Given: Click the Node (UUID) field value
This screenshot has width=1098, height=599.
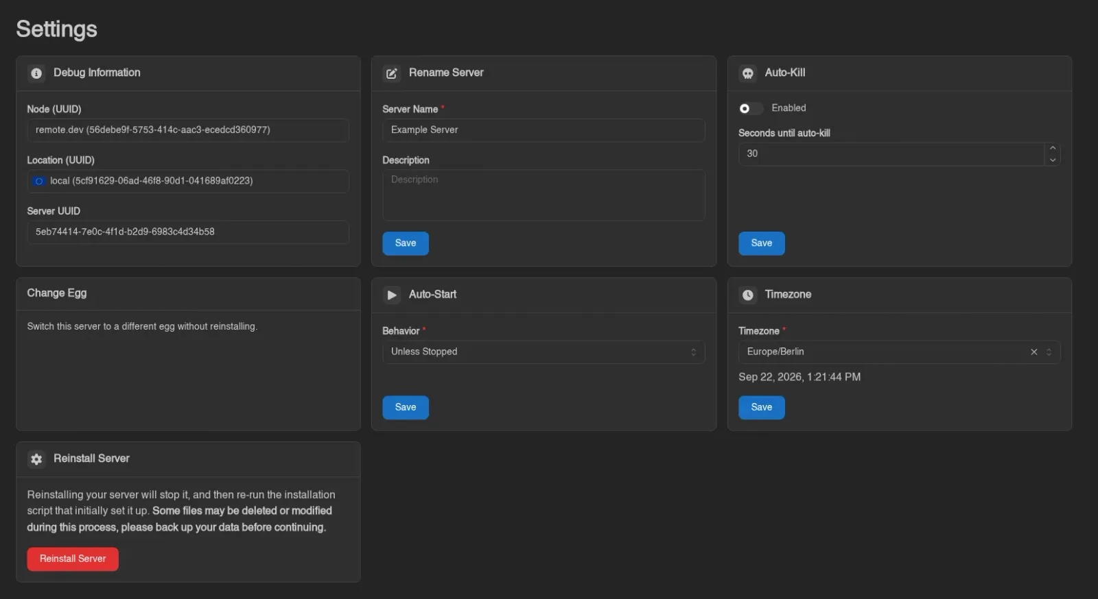Looking at the screenshot, I should [187, 130].
